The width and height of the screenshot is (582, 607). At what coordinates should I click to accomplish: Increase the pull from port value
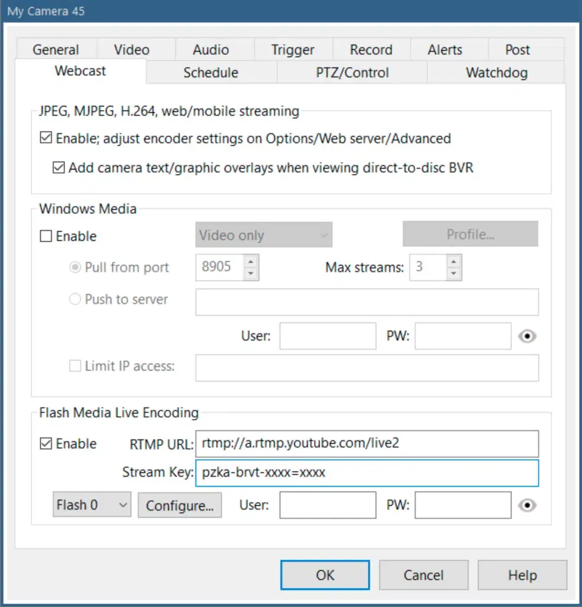(251, 261)
